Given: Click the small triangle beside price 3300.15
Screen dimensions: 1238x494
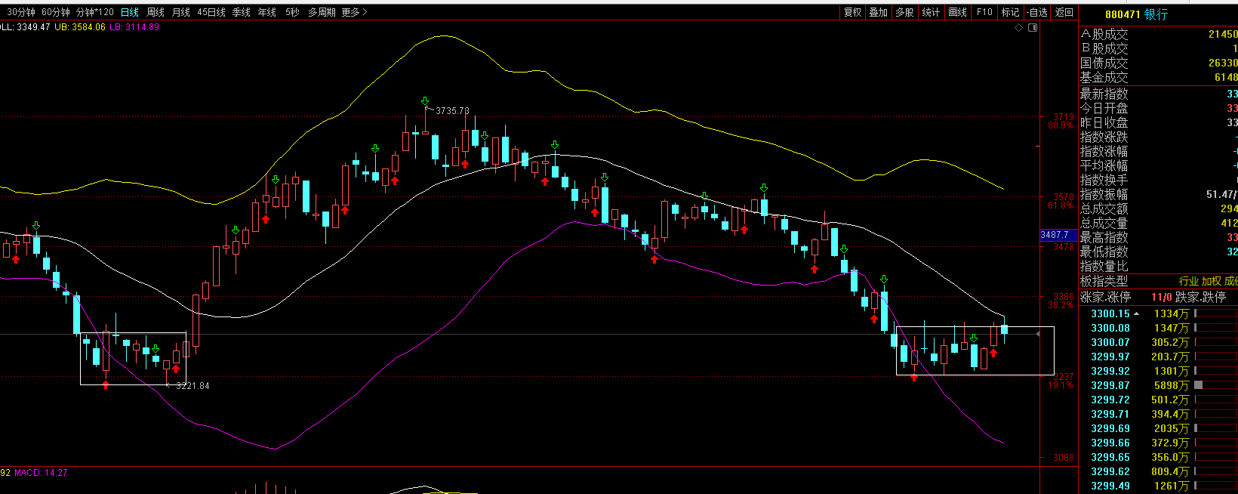Looking at the screenshot, I should pos(1137,313).
